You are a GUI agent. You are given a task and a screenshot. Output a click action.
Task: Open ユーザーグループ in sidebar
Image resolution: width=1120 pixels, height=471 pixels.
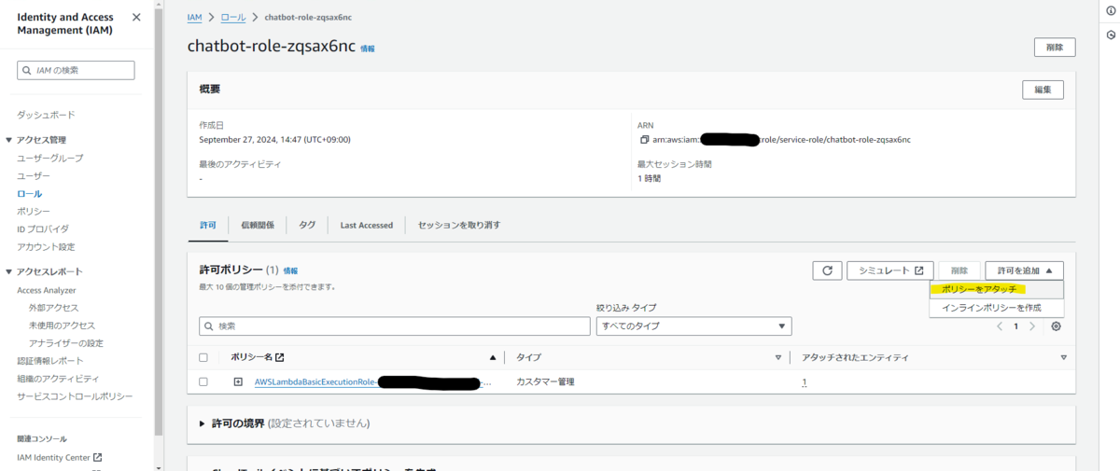[x=49, y=158]
